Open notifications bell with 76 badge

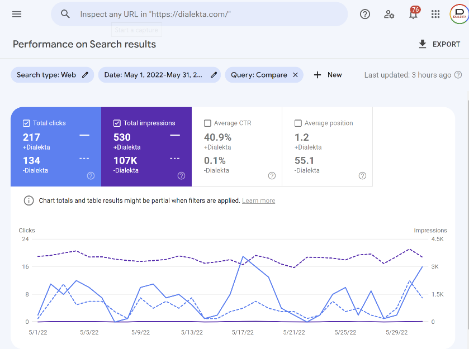tap(413, 14)
